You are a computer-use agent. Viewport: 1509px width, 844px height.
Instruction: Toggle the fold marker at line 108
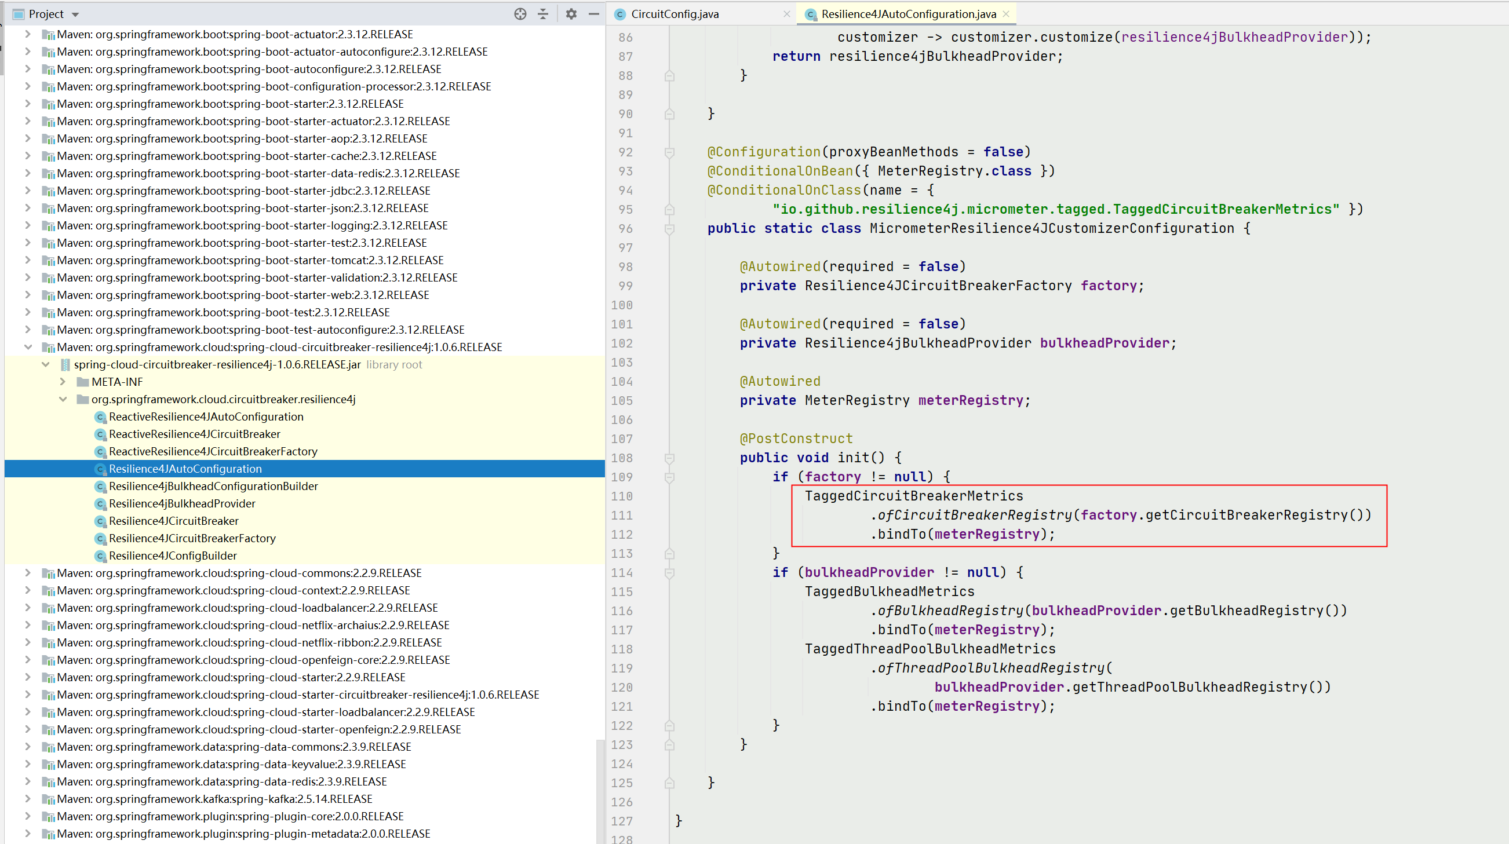pos(669,458)
